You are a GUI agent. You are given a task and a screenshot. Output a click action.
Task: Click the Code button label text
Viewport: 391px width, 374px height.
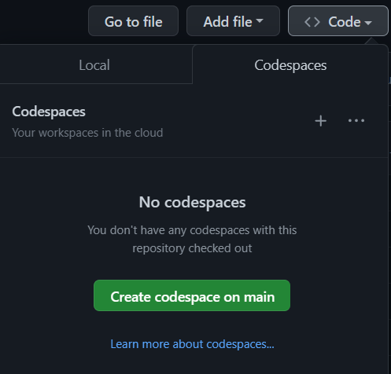click(345, 22)
